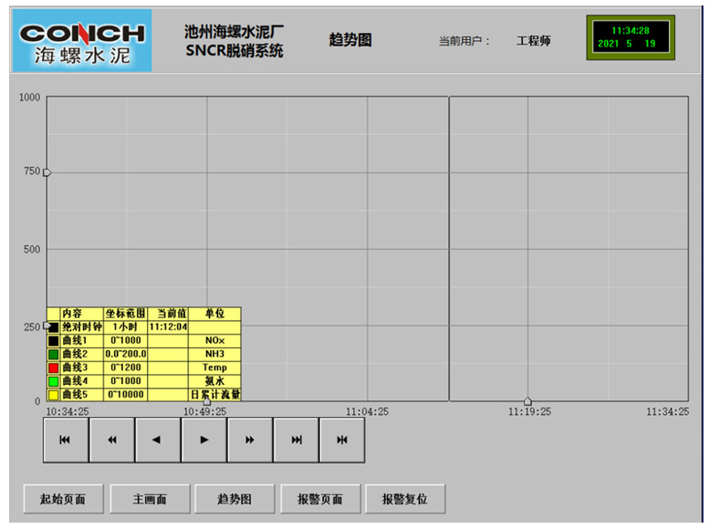Viewport: 710px width, 529px height.
Task: Open the 起始页面 start page
Action: coord(63,499)
